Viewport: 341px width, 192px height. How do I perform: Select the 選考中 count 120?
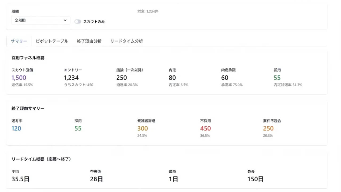(16, 128)
